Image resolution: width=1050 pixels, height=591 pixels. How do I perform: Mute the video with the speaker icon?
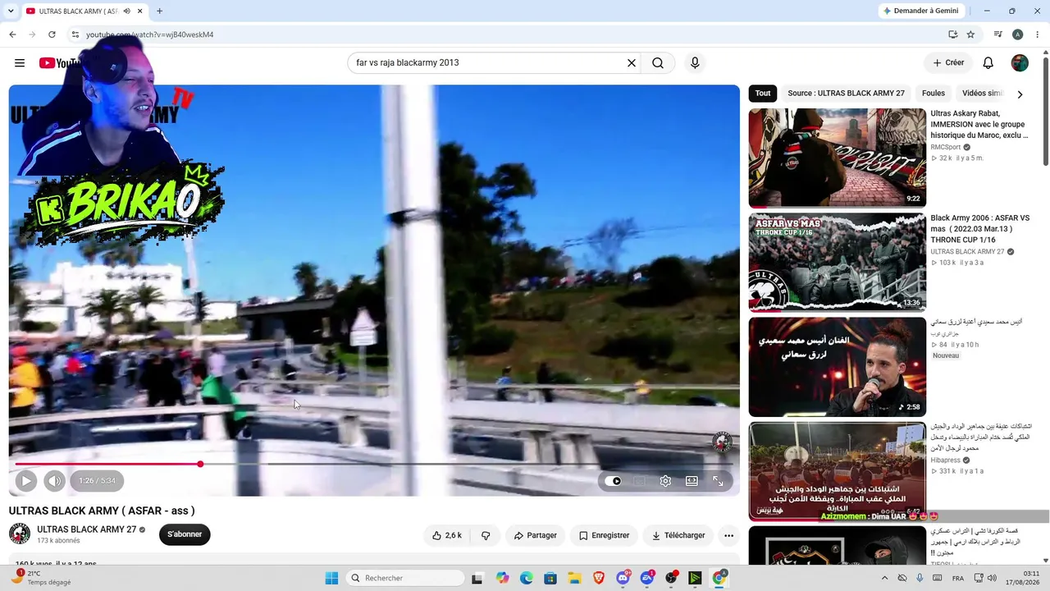tap(54, 481)
